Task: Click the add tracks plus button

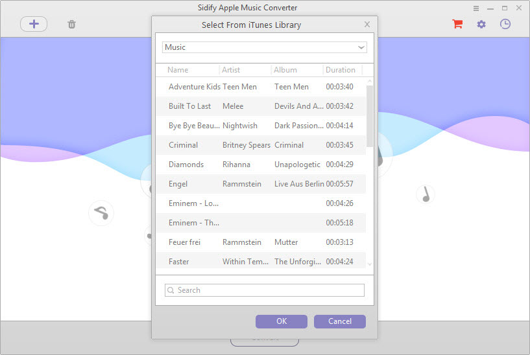Action: click(x=34, y=24)
